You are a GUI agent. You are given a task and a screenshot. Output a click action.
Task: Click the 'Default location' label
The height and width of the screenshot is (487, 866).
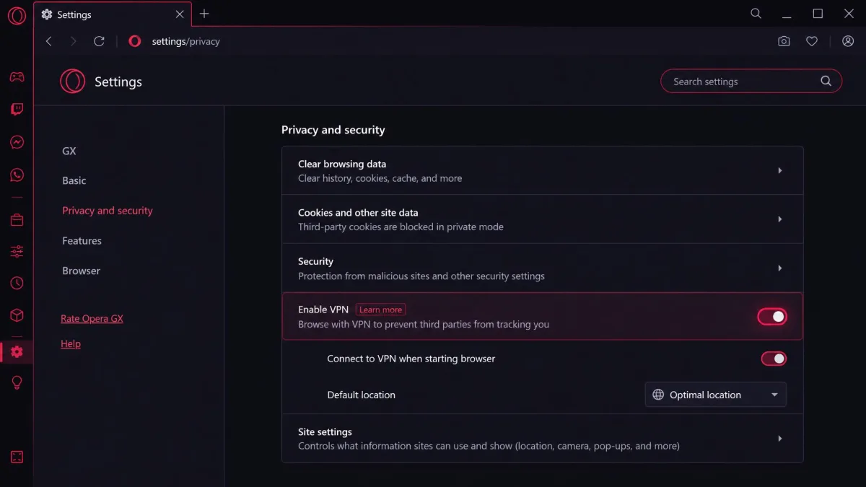(x=362, y=395)
